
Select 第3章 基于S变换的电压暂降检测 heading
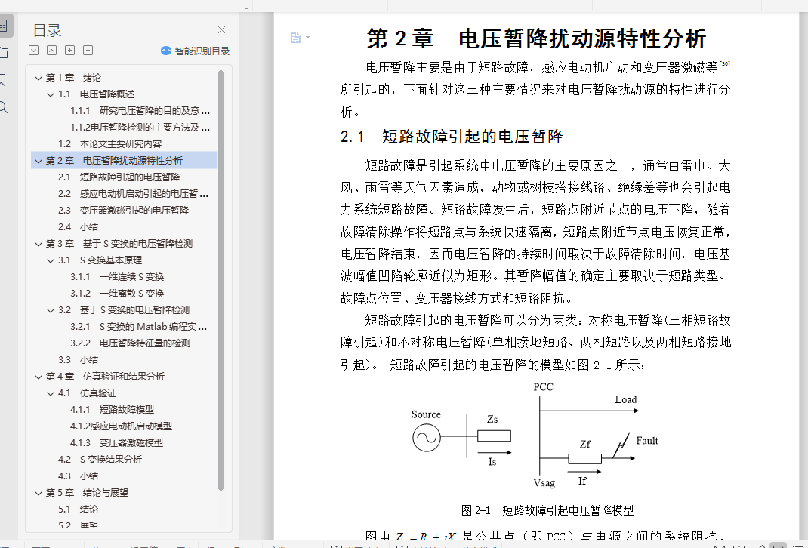point(119,244)
